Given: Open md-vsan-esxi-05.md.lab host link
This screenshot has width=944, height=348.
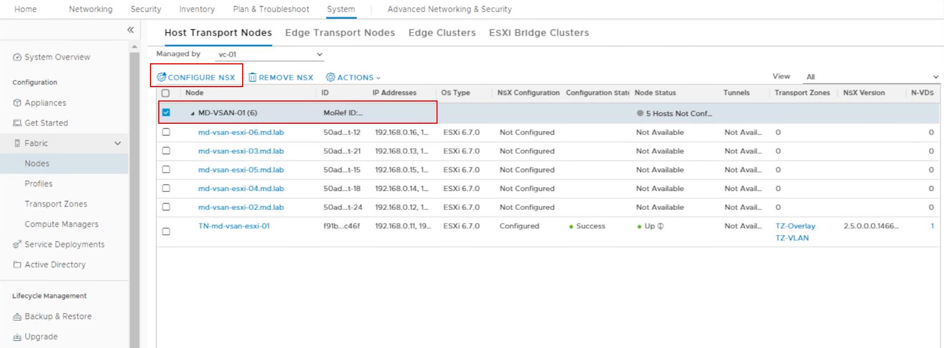Looking at the screenshot, I should (241, 170).
